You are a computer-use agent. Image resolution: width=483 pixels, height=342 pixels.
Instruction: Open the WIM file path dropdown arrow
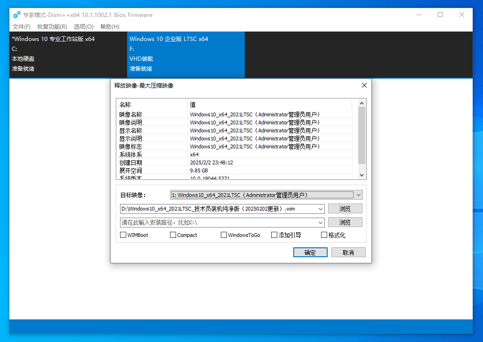321,209
